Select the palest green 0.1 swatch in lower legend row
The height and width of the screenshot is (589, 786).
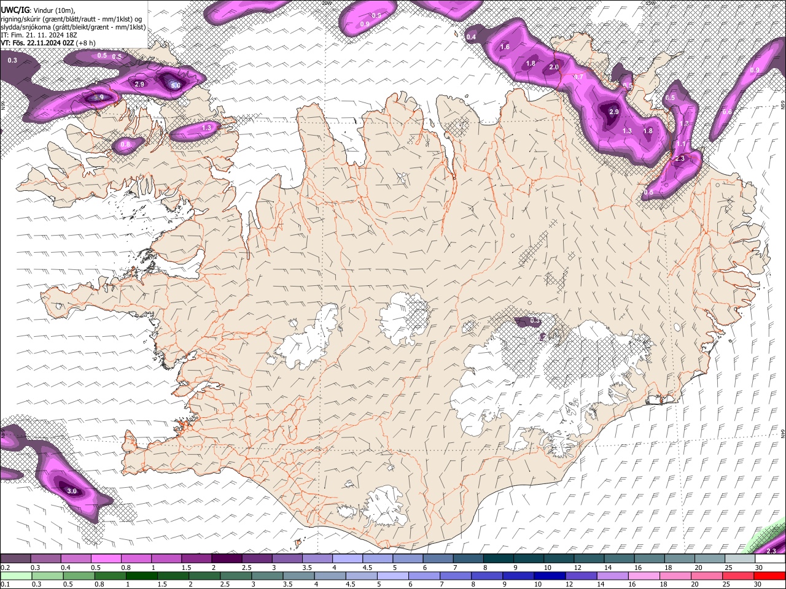16,576
